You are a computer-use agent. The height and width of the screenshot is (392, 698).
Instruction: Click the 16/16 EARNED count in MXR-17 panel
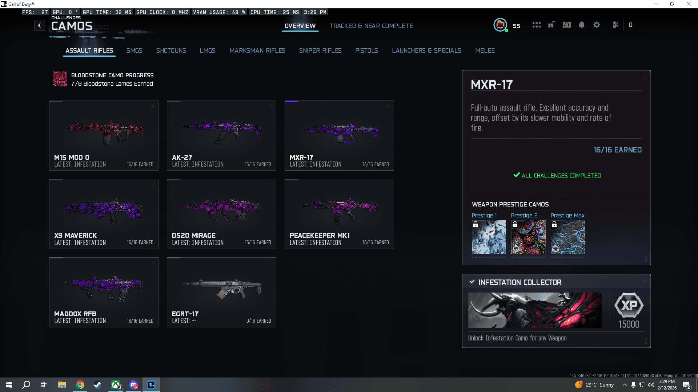(618, 150)
